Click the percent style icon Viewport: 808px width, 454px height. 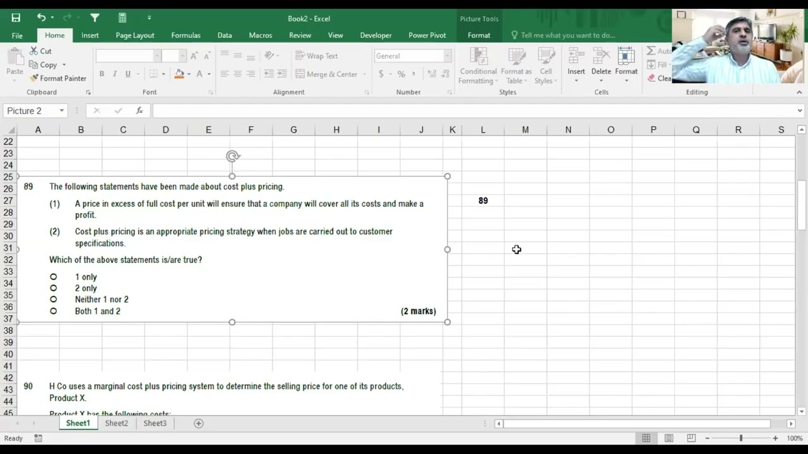tap(401, 74)
